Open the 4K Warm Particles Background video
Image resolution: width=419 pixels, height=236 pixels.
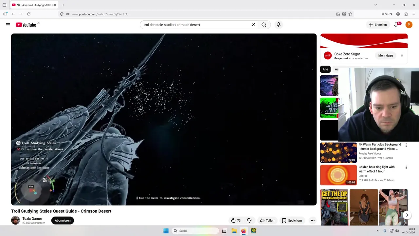point(380,147)
